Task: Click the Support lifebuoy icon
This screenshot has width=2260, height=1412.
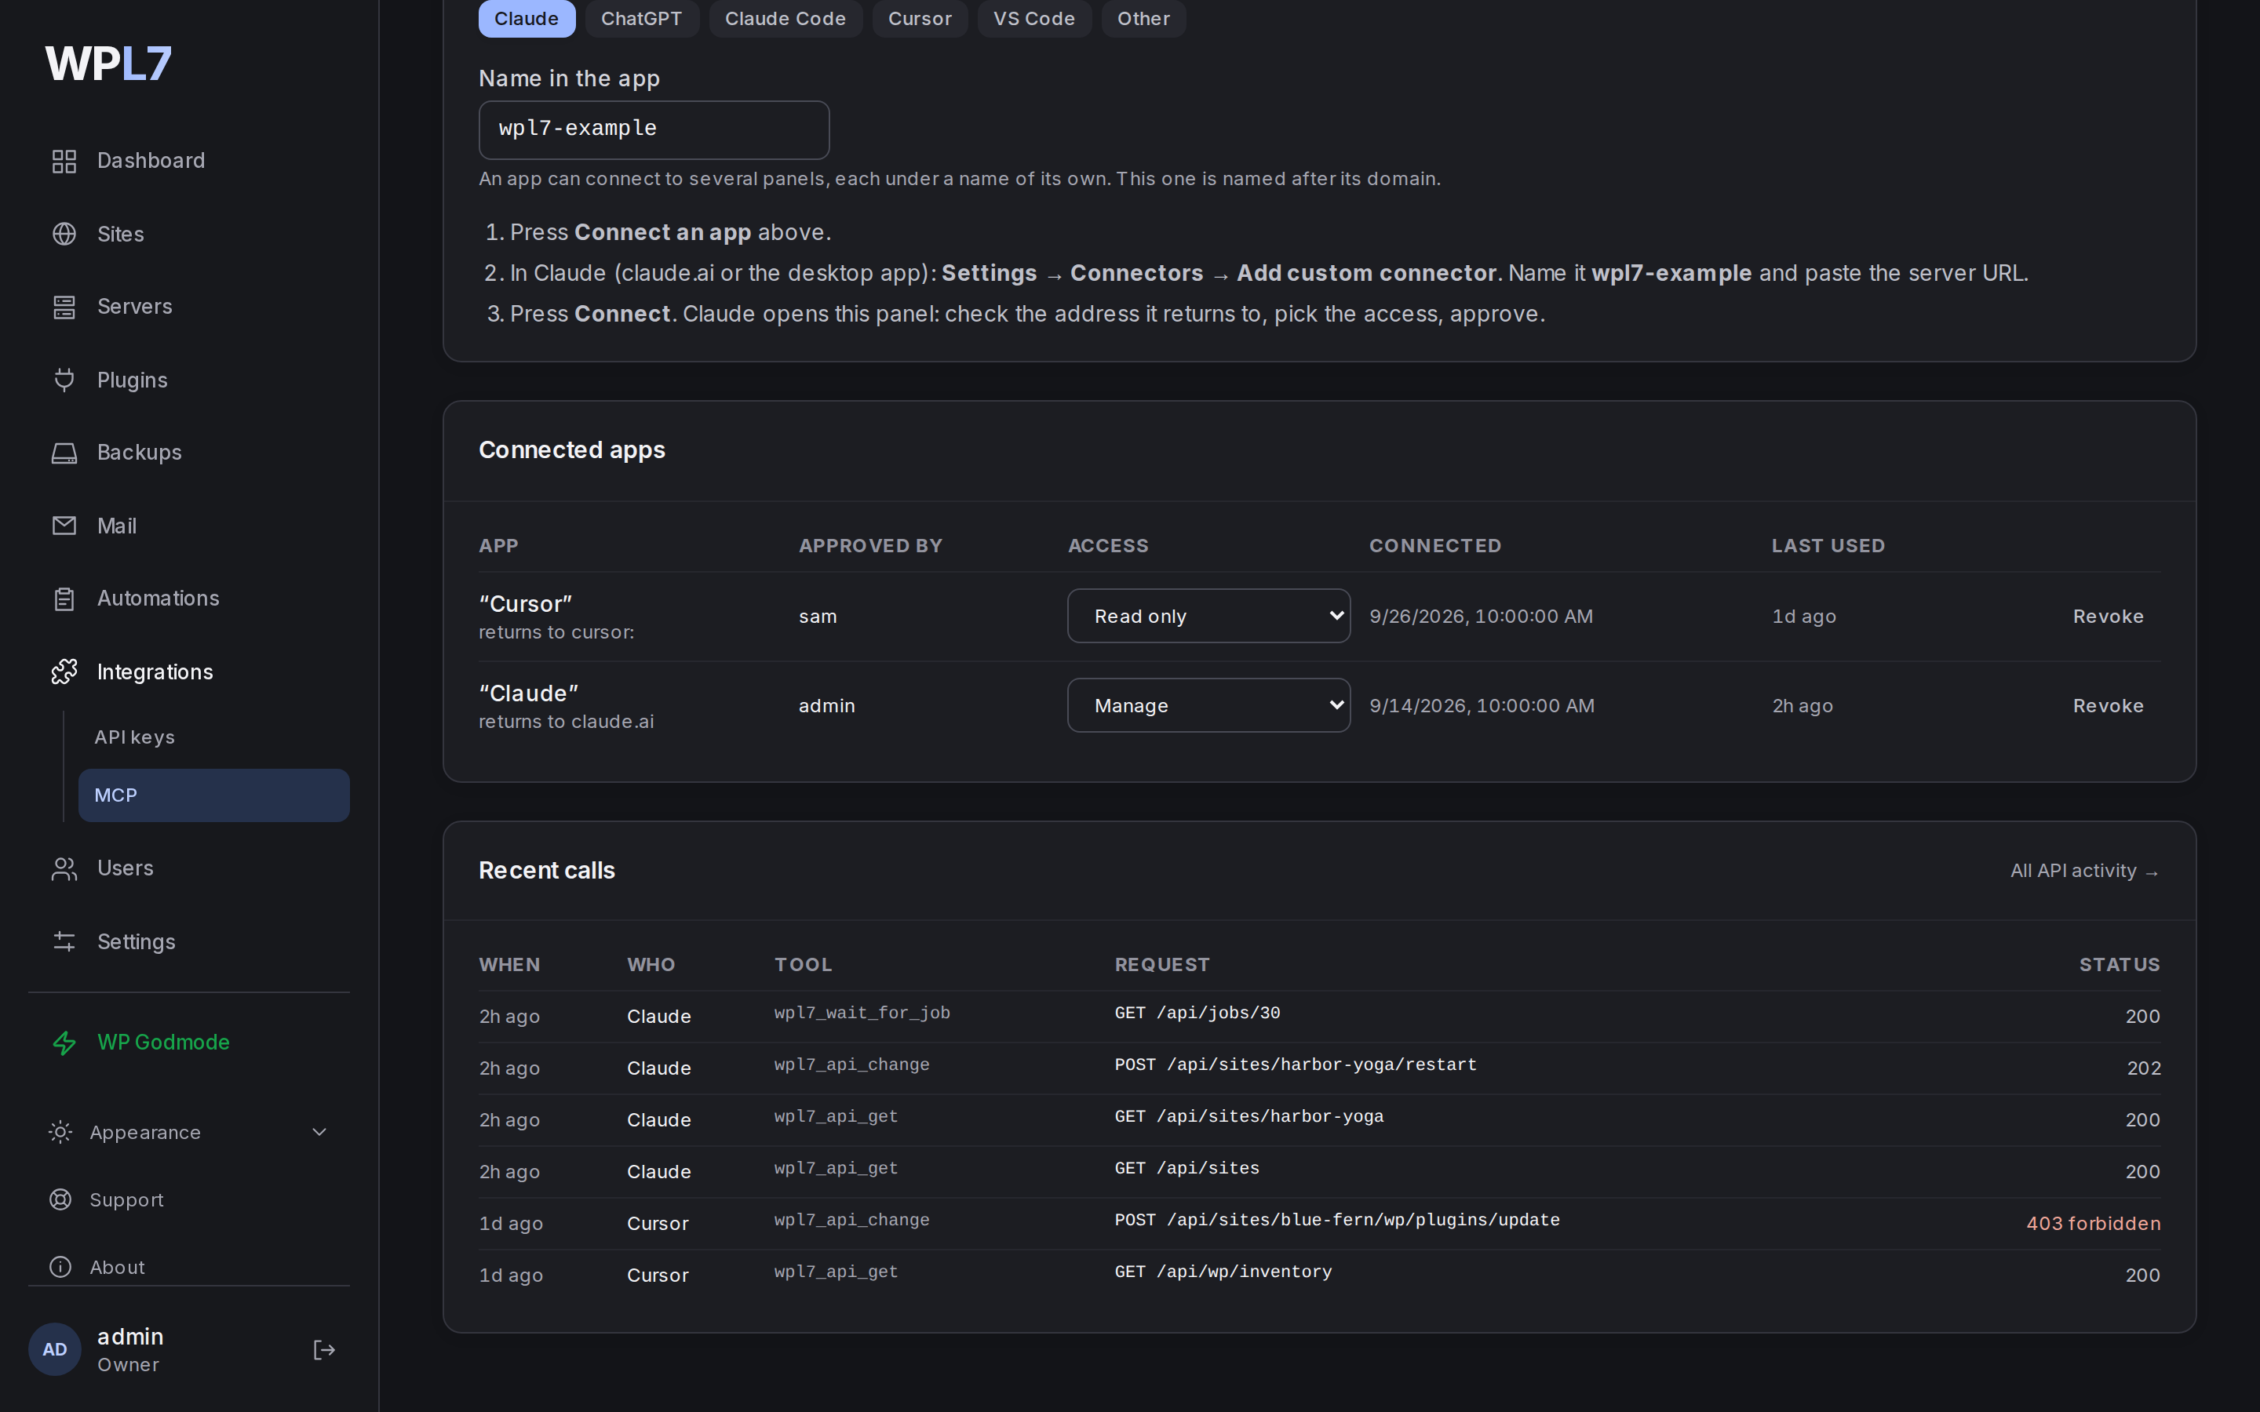Action: [60, 1199]
